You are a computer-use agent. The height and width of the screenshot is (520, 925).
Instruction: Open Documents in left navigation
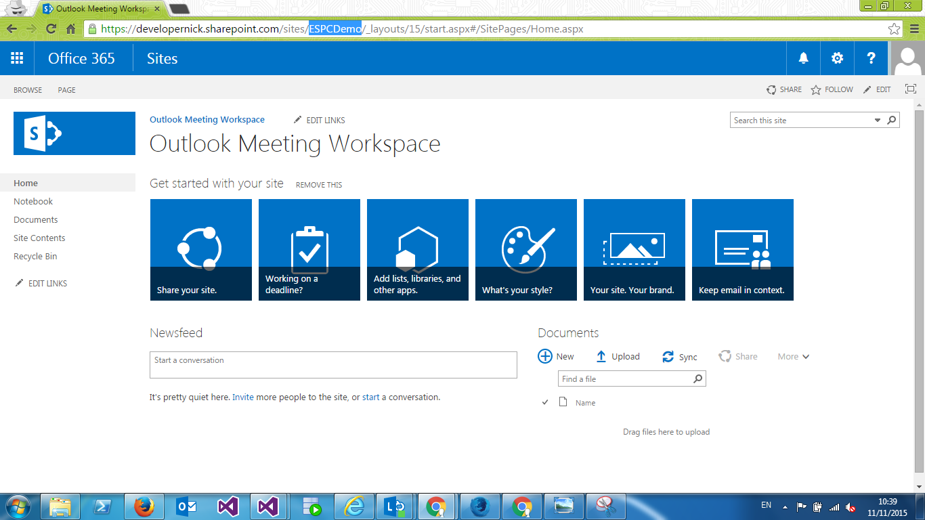pos(36,219)
